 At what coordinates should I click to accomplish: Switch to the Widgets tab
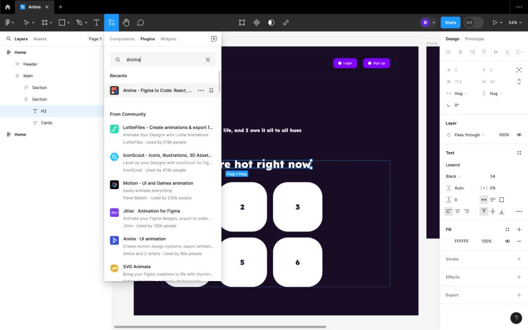click(168, 39)
